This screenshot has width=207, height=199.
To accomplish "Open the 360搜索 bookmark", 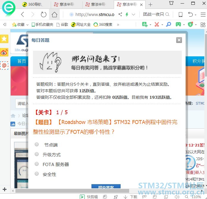I will pyautogui.click(x=103, y=25).
